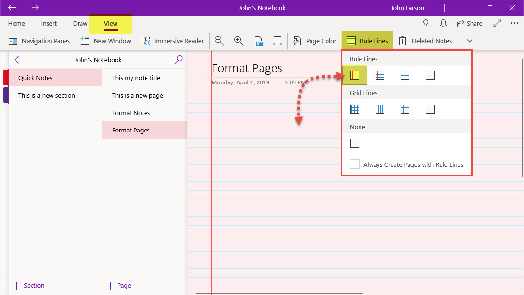
Task: Click the zoom out magnifier icon
Action: (x=219, y=41)
